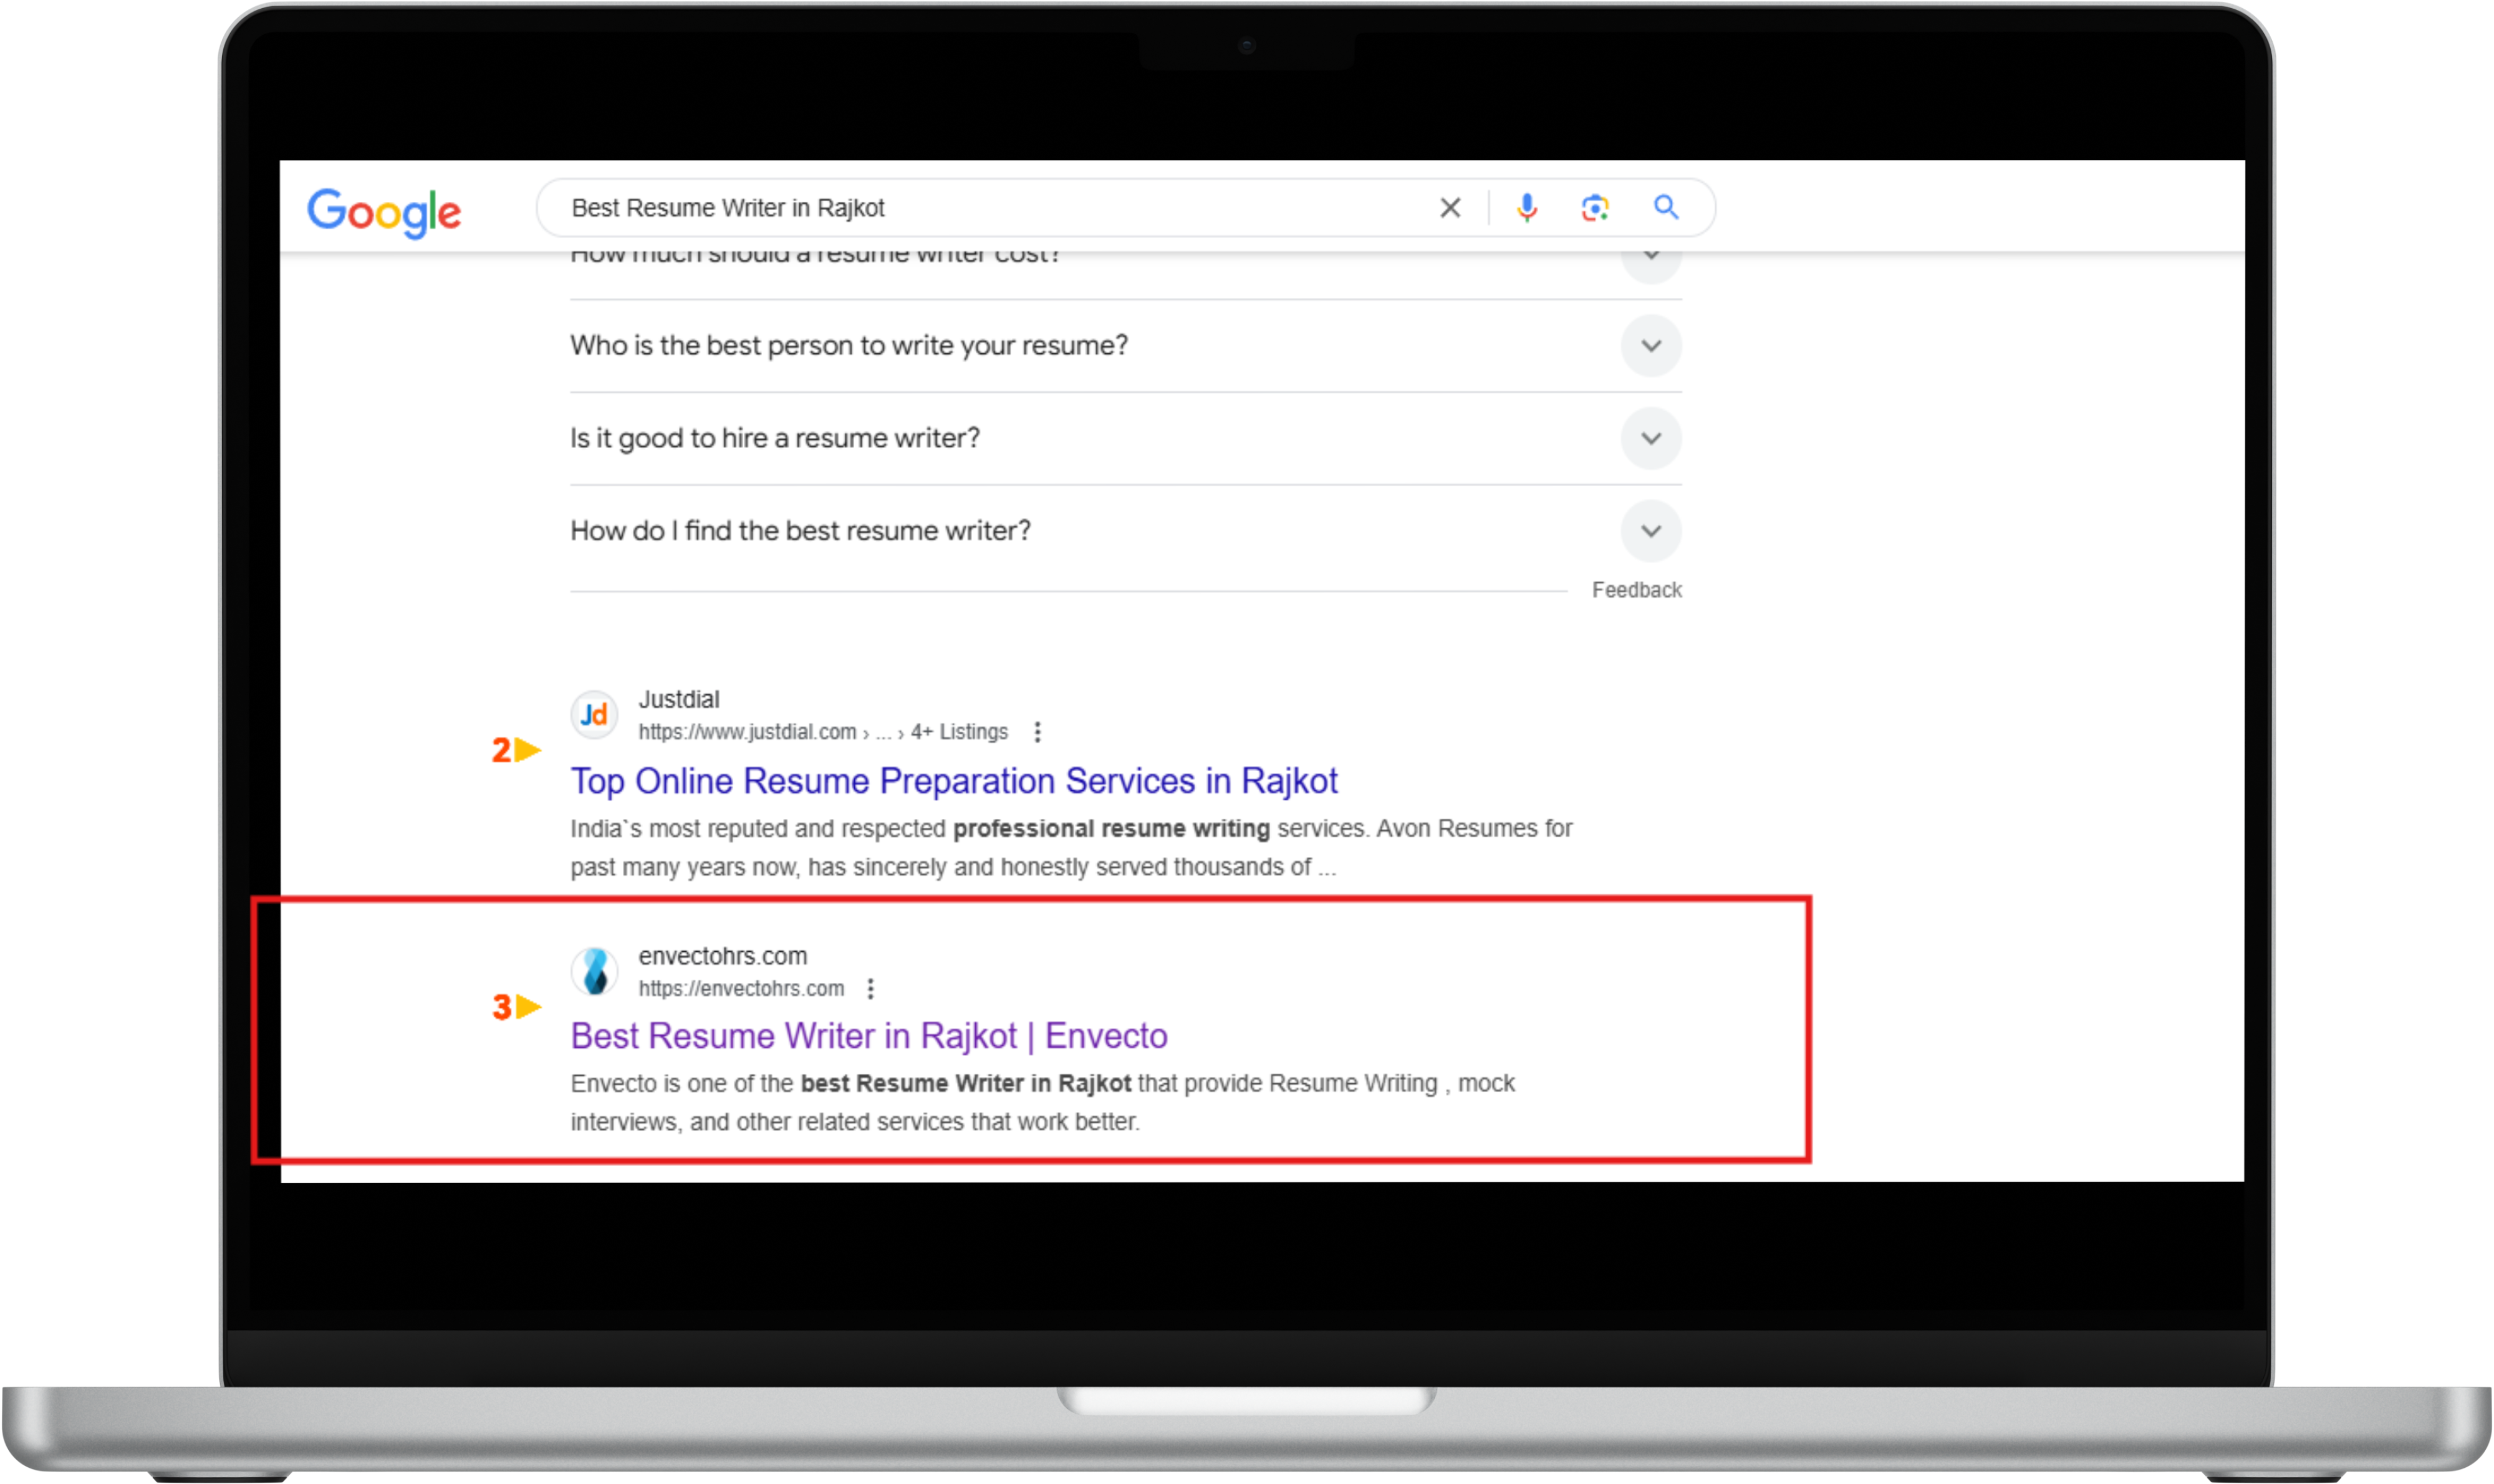Click the envectohrs.com favicon
This screenshot has height=1484, width=2494.
point(594,971)
